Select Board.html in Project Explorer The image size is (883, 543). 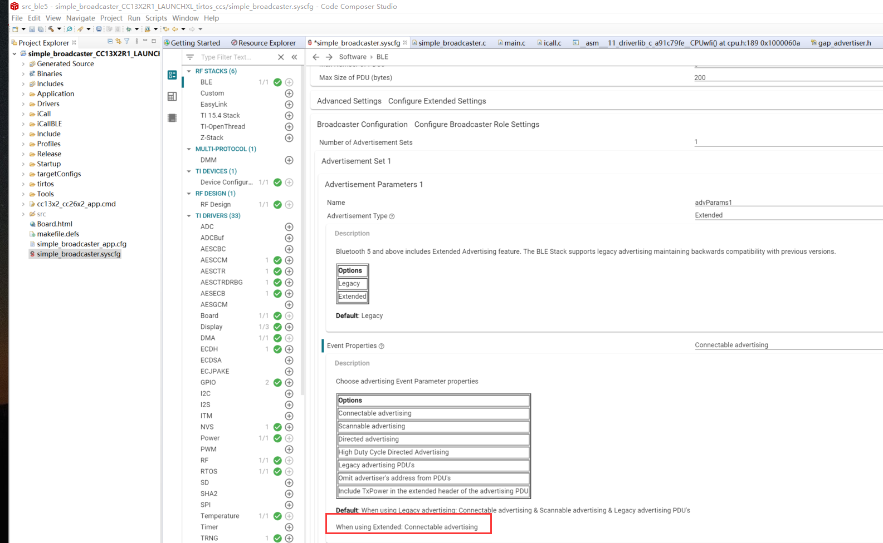(x=51, y=224)
